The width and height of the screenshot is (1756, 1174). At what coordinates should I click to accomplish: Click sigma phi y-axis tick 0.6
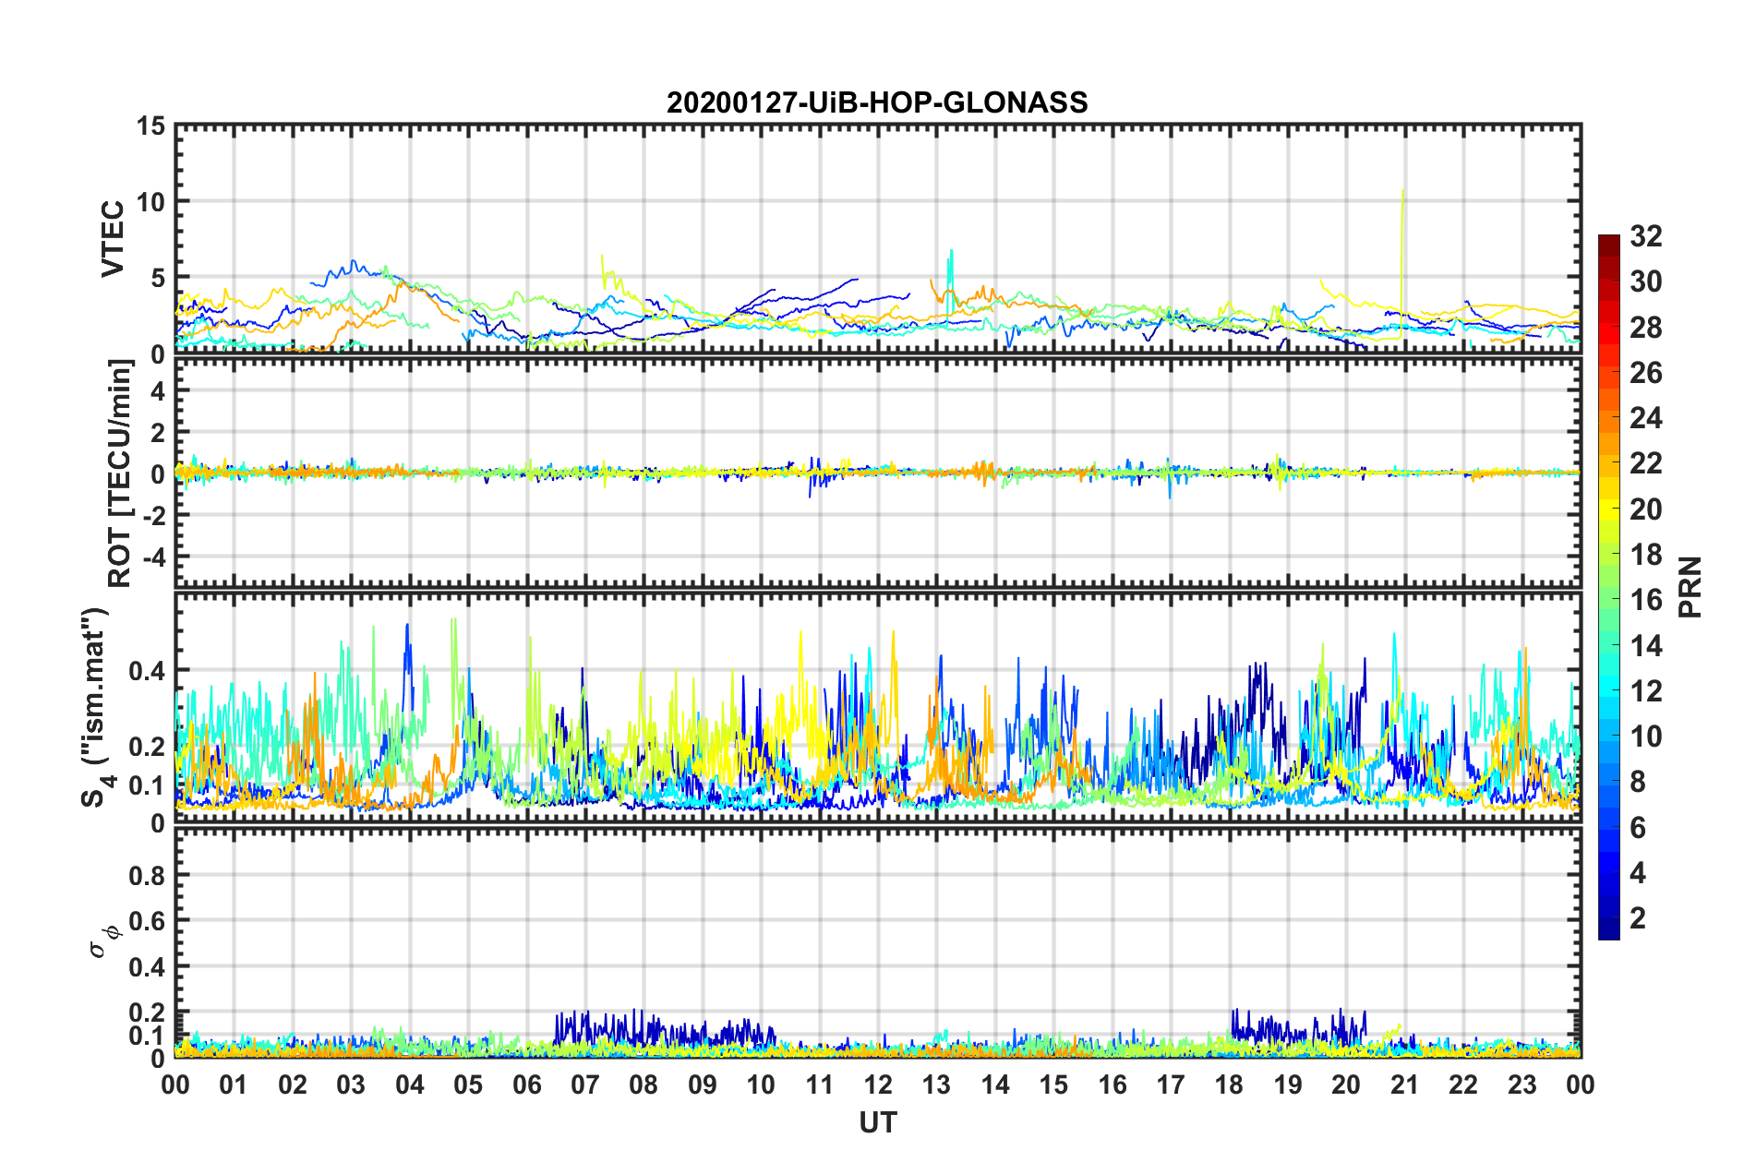tap(147, 921)
